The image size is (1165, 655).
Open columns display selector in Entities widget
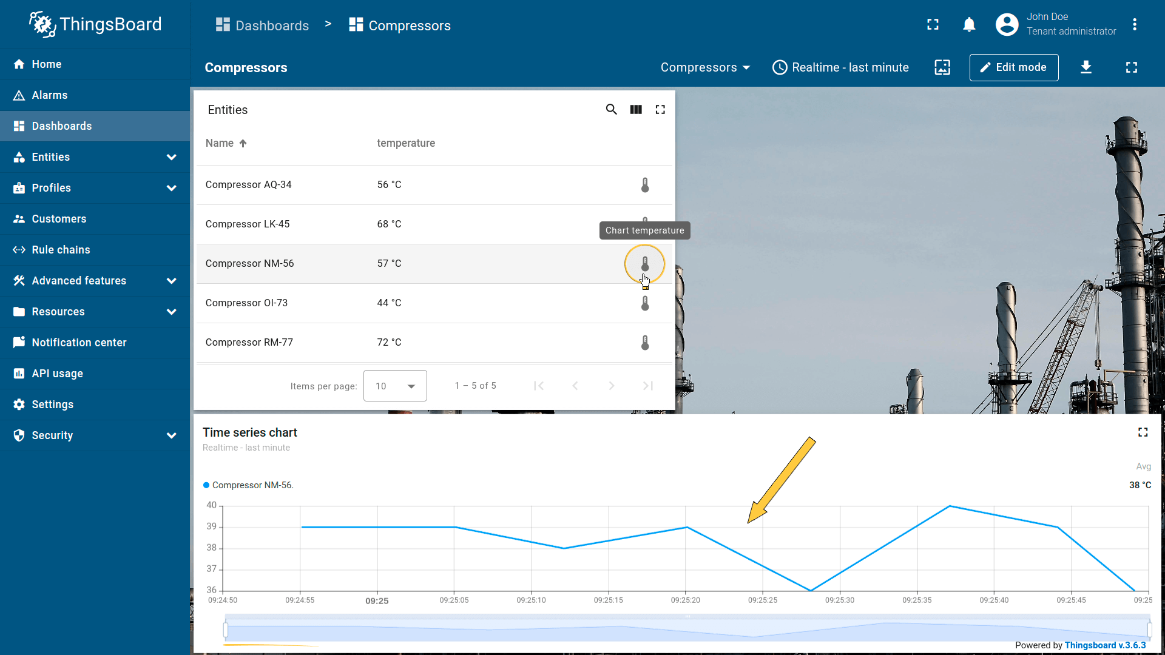pos(636,110)
